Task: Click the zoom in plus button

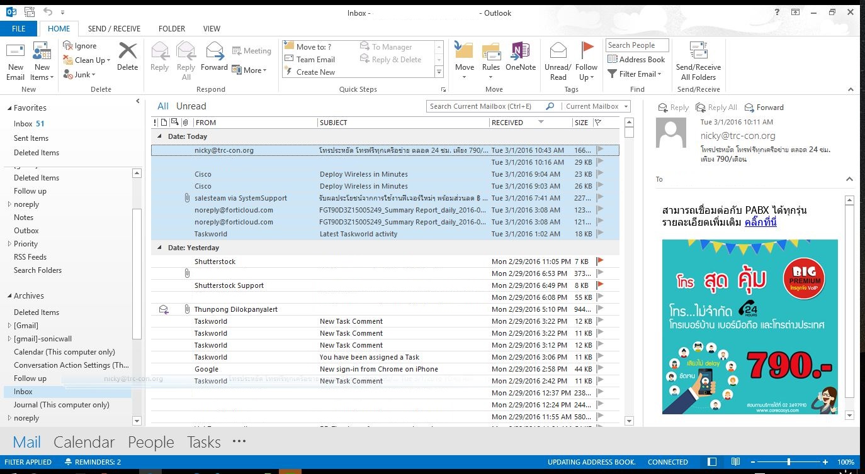Action: tap(825, 462)
